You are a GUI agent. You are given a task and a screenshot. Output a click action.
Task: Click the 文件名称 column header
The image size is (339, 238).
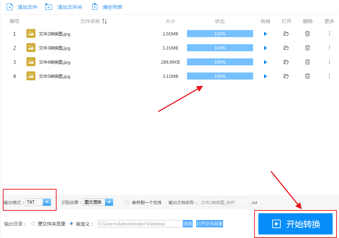click(x=90, y=21)
